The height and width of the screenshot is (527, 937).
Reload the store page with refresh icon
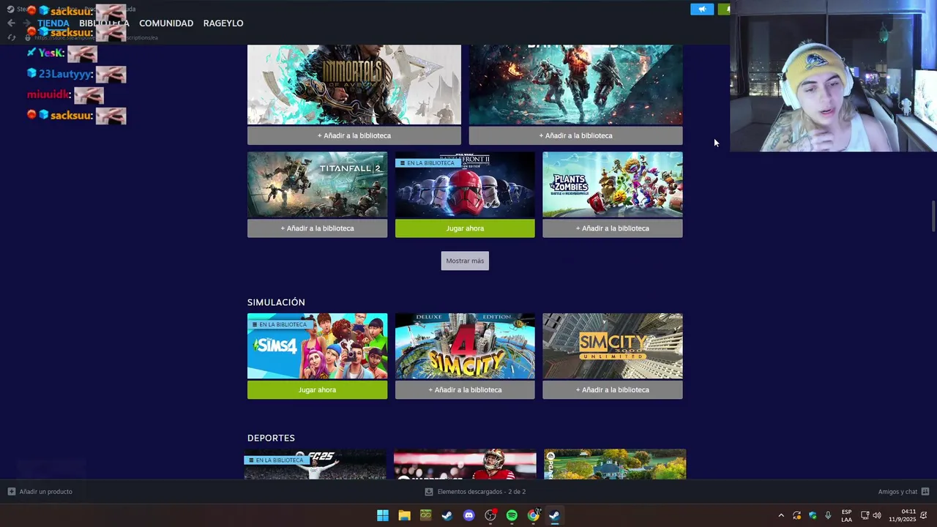pos(11,37)
